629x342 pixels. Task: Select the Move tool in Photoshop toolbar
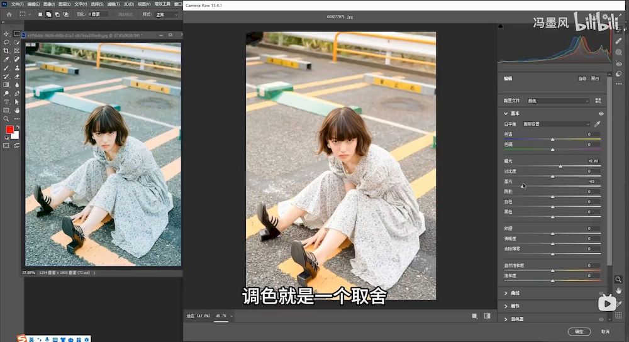6,34
